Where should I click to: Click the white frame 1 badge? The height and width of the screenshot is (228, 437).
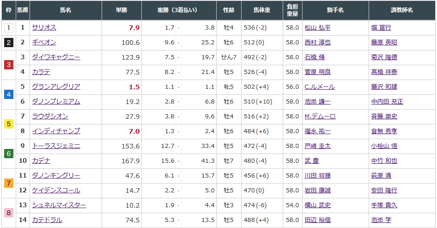click(x=8, y=28)
